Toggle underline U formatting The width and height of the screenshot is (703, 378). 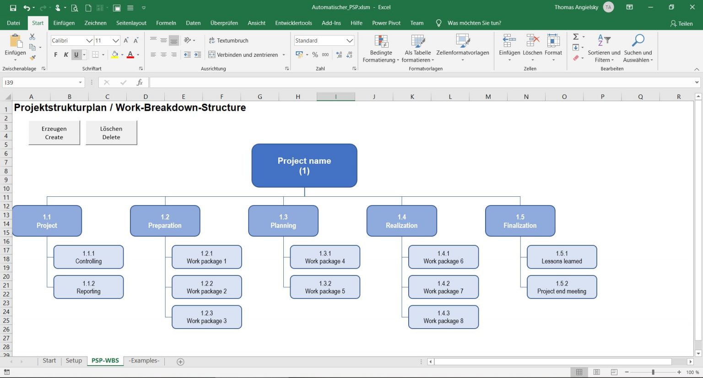pos(76,54)
